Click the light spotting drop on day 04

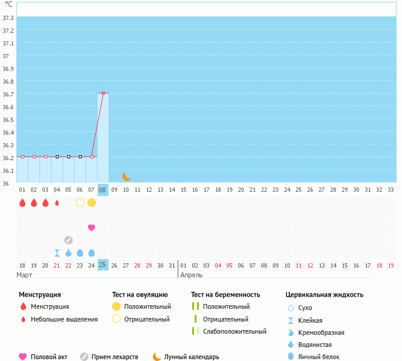pos(57,203)
